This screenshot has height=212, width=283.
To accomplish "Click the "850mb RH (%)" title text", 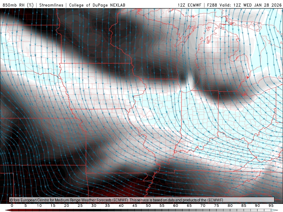I will point(18,5).
